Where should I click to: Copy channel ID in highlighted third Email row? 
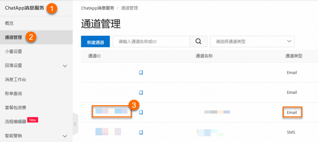coord(141,112)
